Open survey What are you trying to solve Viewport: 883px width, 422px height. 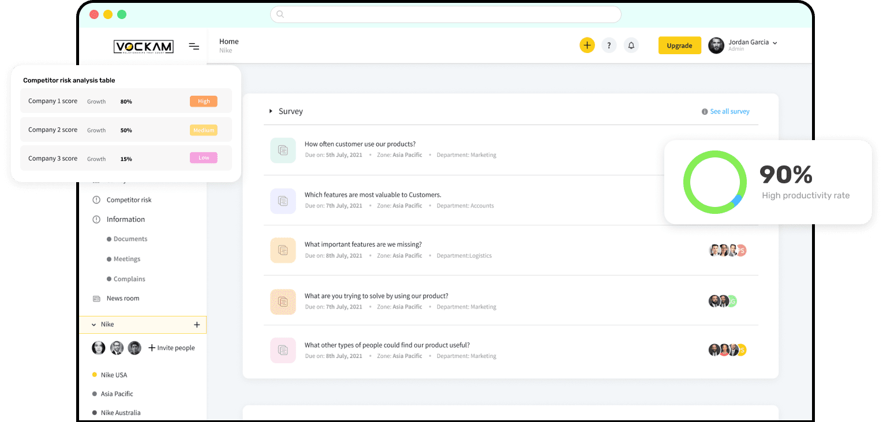click(x=376, y=296)
